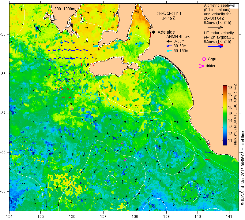Click the cyan 200 1000m contour legend line
The image size is (245, 220).
[x=60, y=12]
